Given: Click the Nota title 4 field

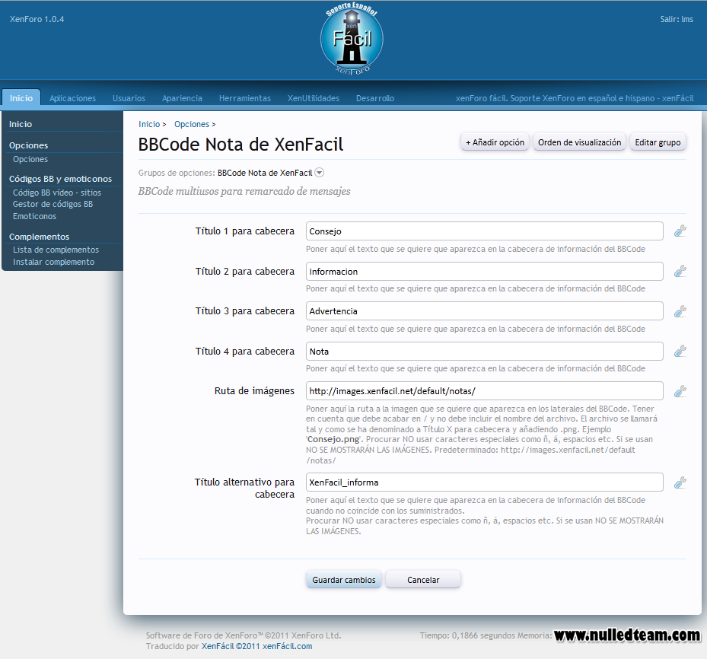Looking at the screenshot, I should (484, 351).
